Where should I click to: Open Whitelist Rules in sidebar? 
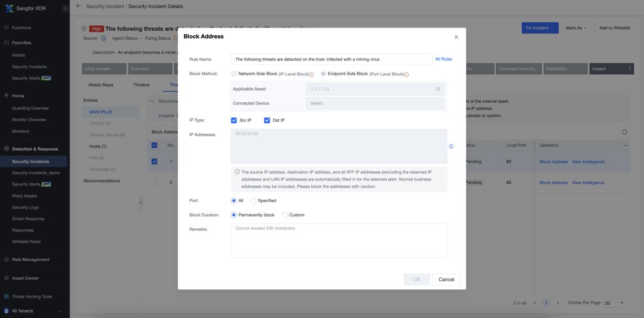click(x=26, y=242)
